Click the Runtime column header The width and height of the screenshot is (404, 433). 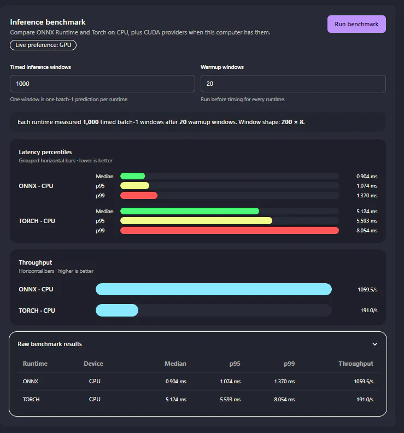tap(35, 364)
